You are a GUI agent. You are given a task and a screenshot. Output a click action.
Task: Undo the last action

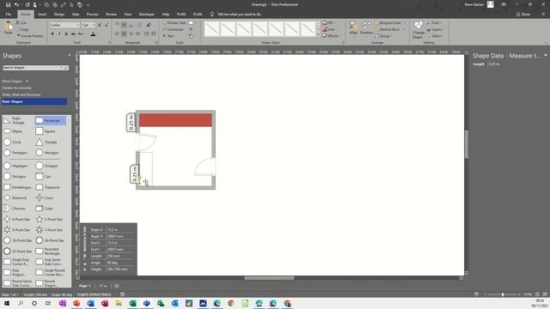17,5
